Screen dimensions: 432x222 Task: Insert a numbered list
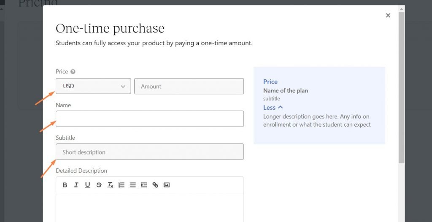[x=121, y=185]
